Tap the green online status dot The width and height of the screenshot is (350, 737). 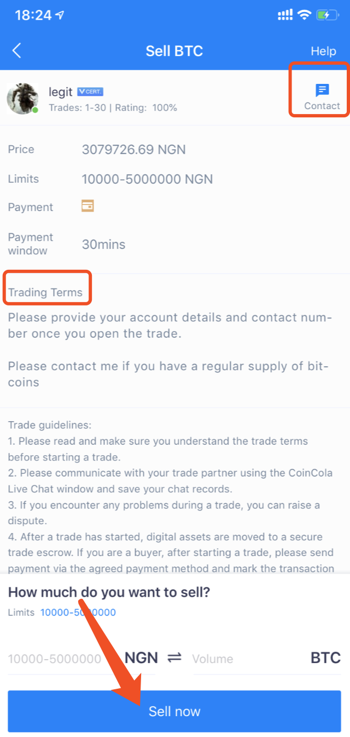[35, 110]
